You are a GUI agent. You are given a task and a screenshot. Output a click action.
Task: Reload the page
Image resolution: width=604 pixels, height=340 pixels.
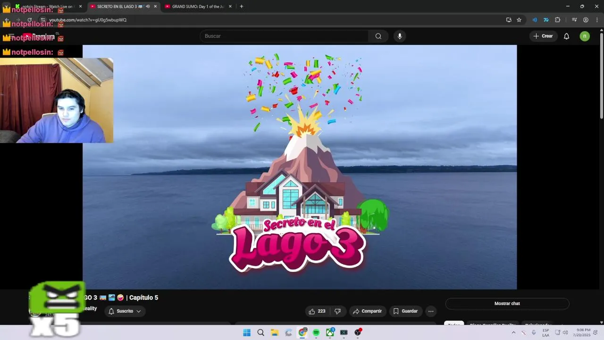(x=30, y=20)
